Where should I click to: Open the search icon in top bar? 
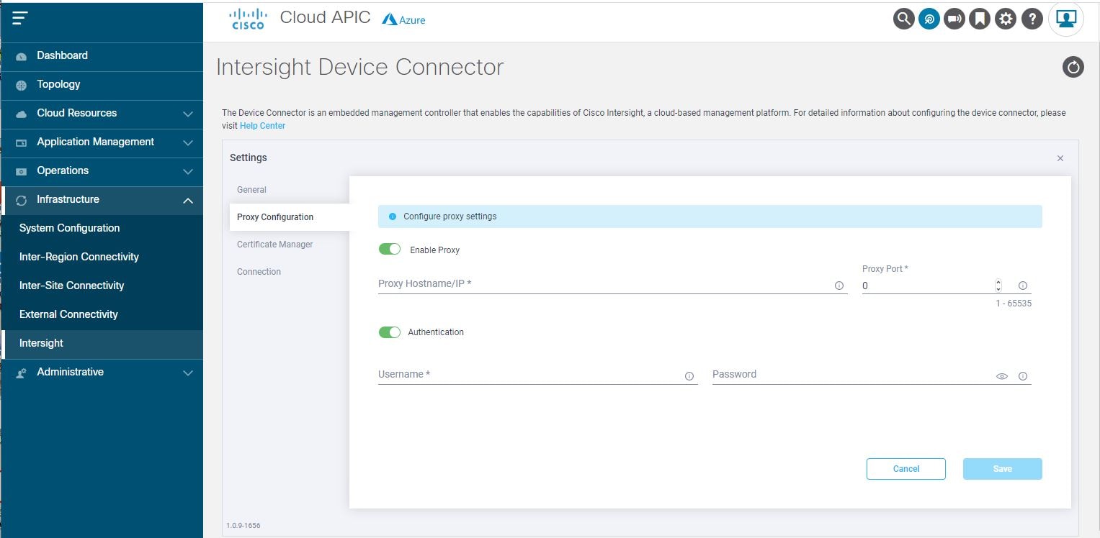point(903,19)
